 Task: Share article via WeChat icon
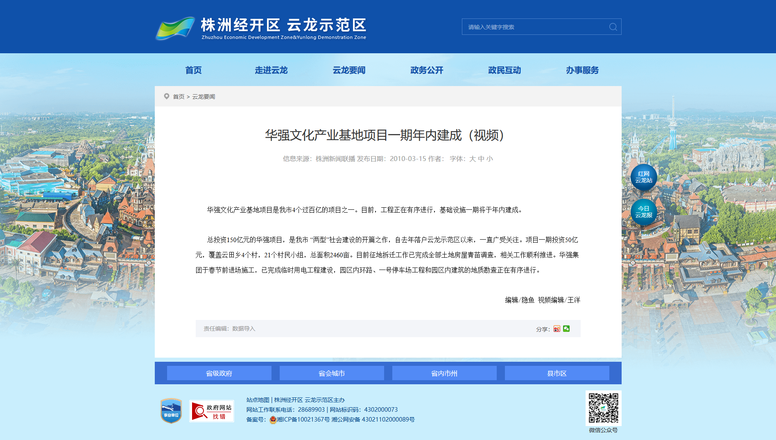point(566,329)
